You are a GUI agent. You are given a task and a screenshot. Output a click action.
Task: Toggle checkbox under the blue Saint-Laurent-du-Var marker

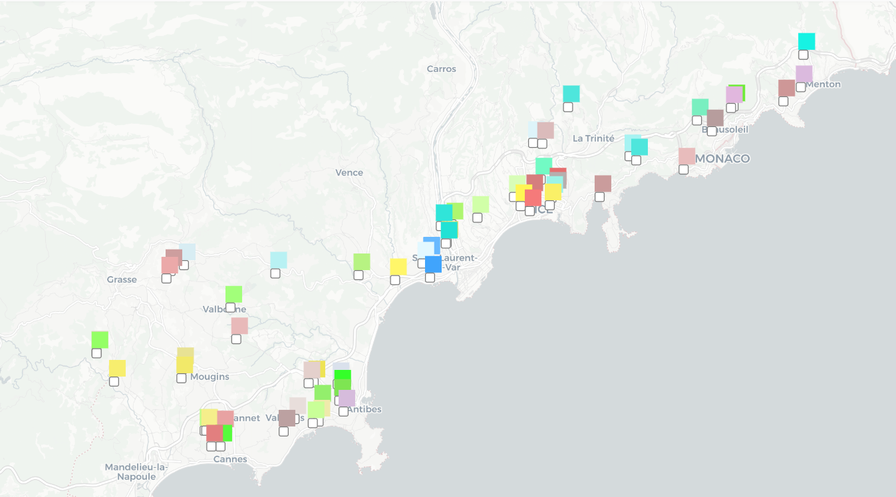point(430,277)
